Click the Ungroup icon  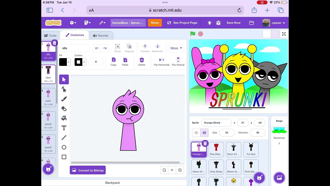coord(129,48)
